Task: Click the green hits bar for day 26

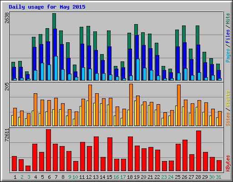Action: pyautogui.click(x=184, y=34)
